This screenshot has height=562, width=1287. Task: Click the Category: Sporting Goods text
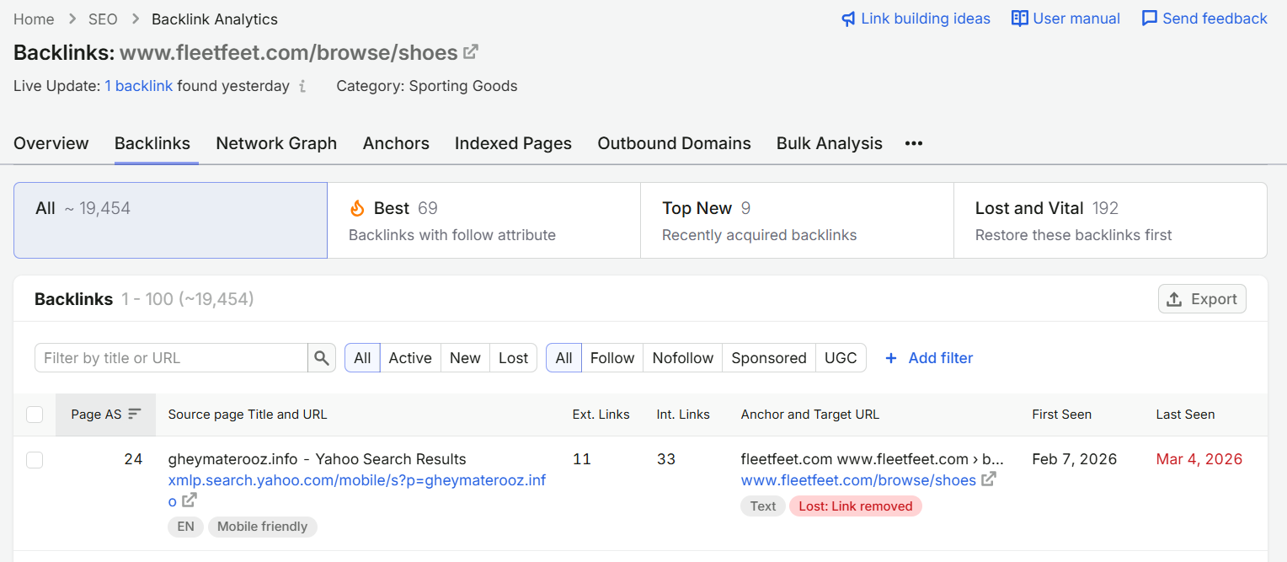pyautogui.click(x=427, y=86)
